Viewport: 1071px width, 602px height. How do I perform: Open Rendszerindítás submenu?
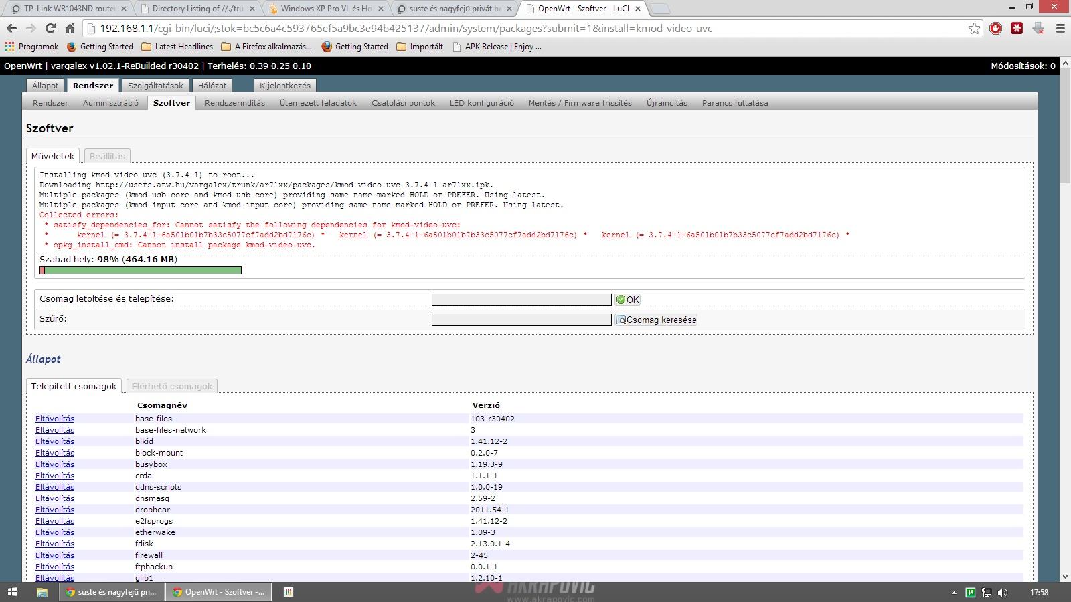pyautogui.click(x=235, y=103)
